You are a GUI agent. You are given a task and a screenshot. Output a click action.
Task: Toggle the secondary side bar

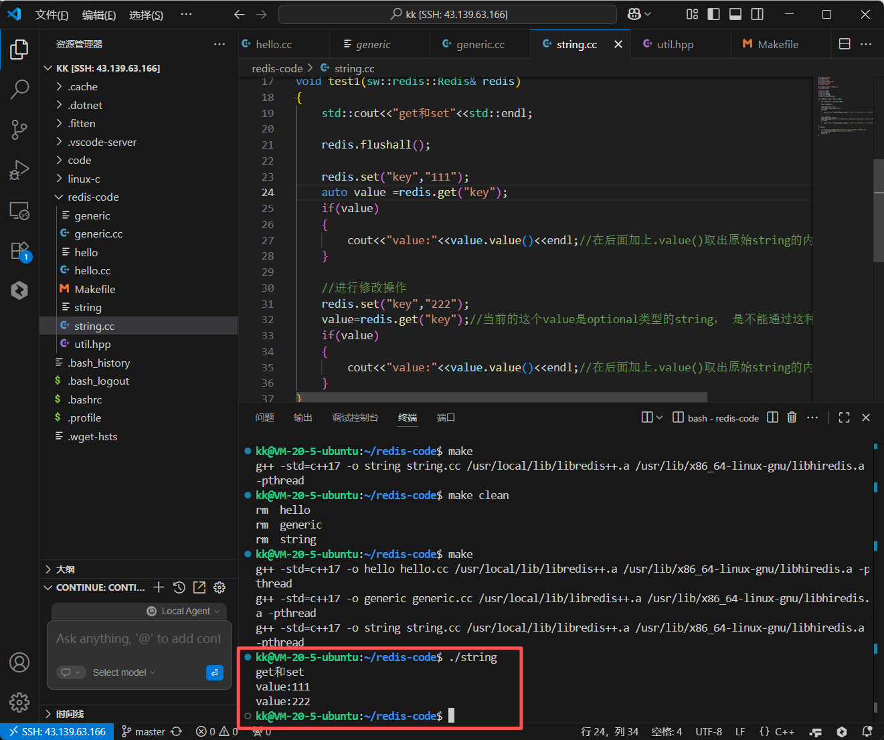758,14
